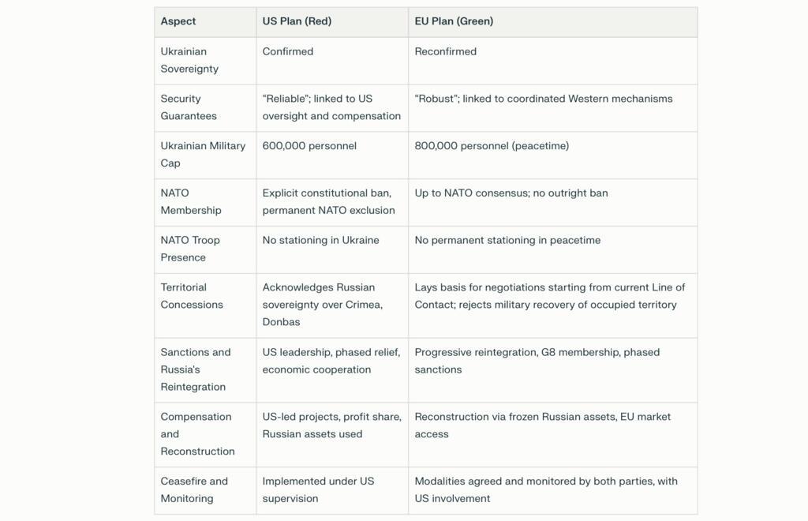Select 'Compensation and Reconstruction' row label
This screenshot has height=521, width=808.
197,434
